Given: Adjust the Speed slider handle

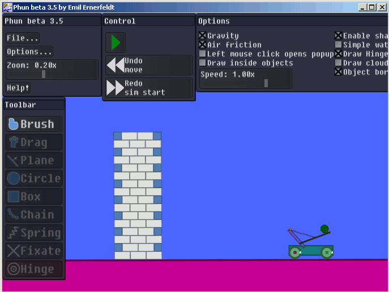Looking at the screenshot, I should (266, 83).
